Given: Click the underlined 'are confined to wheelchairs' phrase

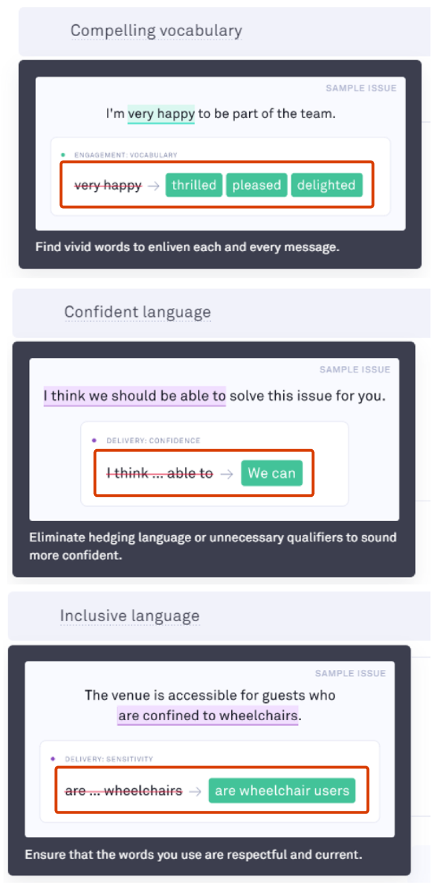Looking at the screenshot, I should click(x=207, y=715).
